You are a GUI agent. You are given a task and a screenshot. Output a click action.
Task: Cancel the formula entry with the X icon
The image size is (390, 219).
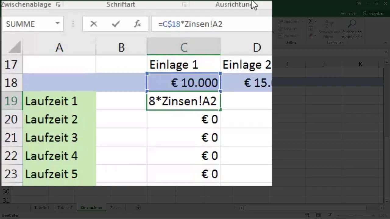pos(94,24)
